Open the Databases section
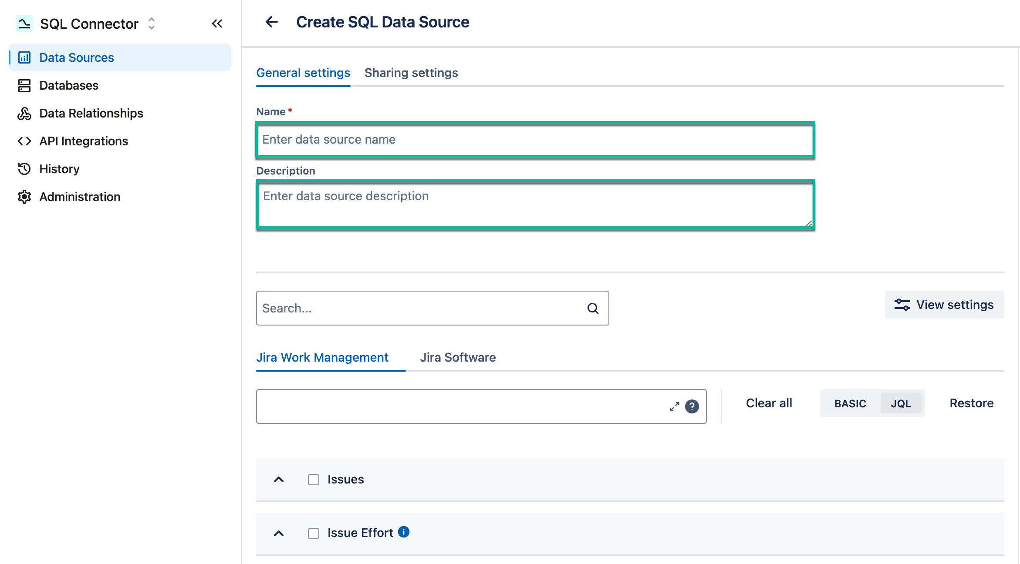Image resolution: width=1020 pixels, height=564 pixels. [x=68, y=85]
